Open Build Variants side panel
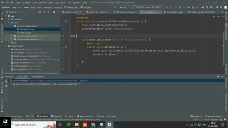This screenshot has width=228, height=128. coord(2,105)
